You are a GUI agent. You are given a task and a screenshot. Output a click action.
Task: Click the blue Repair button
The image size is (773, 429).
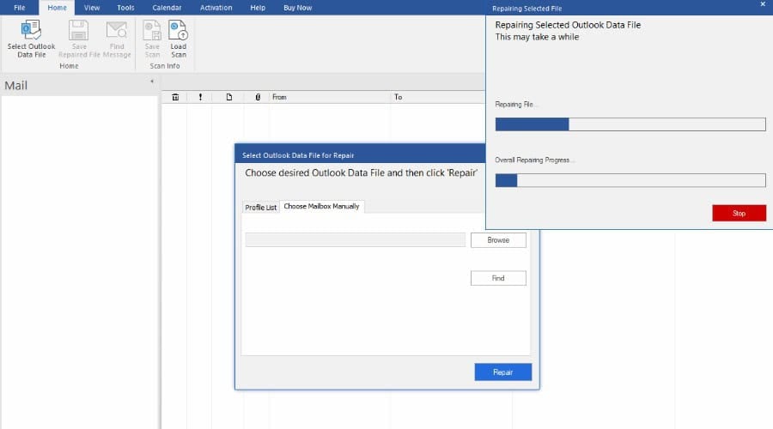pos(502,372)
